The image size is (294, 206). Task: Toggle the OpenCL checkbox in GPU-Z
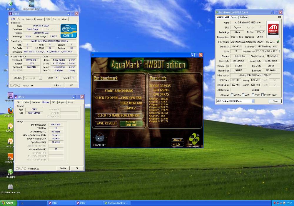pos(232,94)
